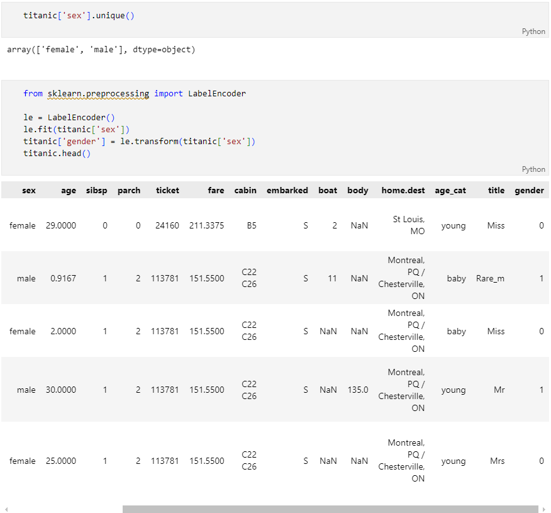This screenshot has height=513, width=551.
Task: Click the 'baby' age_cat in the Rare_m row
Action: tap(457, 278)
